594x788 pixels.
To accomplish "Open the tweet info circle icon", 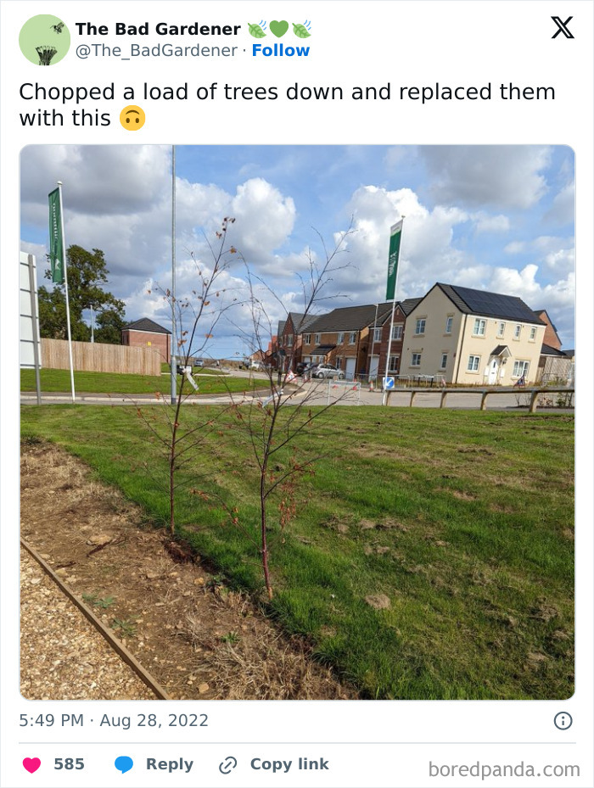I will point(563,721).
